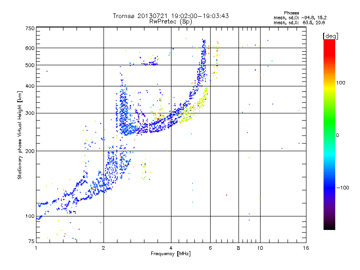The image size is (360, 270).
Task: Click the y-axis tick label '750'
Action: coord(30,28)
